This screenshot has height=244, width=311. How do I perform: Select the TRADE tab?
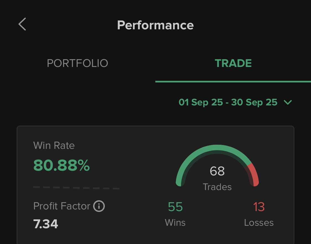coord(233,63)
